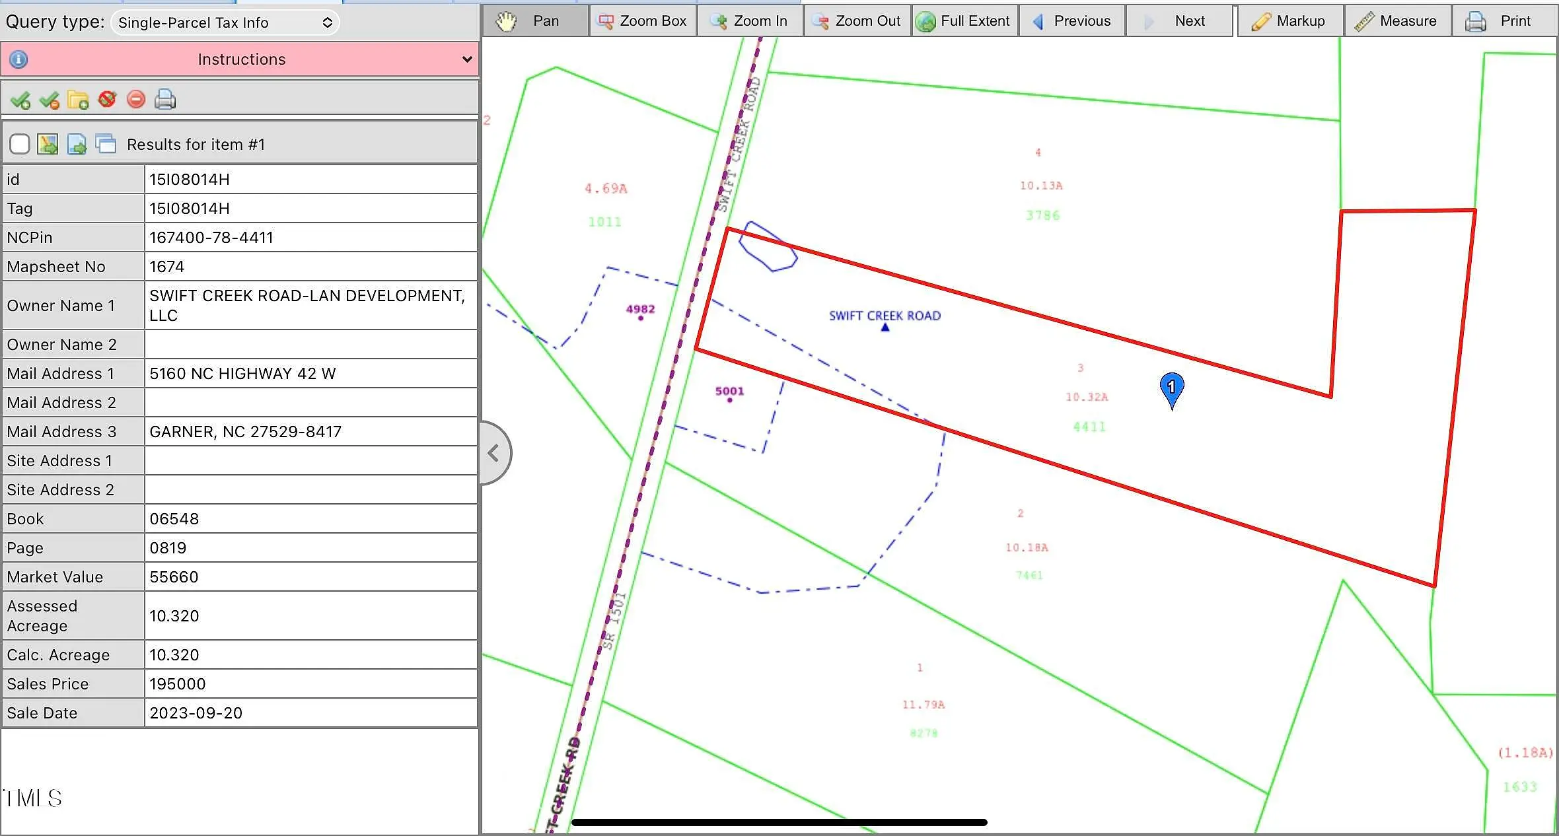The height and width of the screenshot is (836, 1559).
Task: Go to Next map view
Action: pyautogui.click(x=1179, y=21)
